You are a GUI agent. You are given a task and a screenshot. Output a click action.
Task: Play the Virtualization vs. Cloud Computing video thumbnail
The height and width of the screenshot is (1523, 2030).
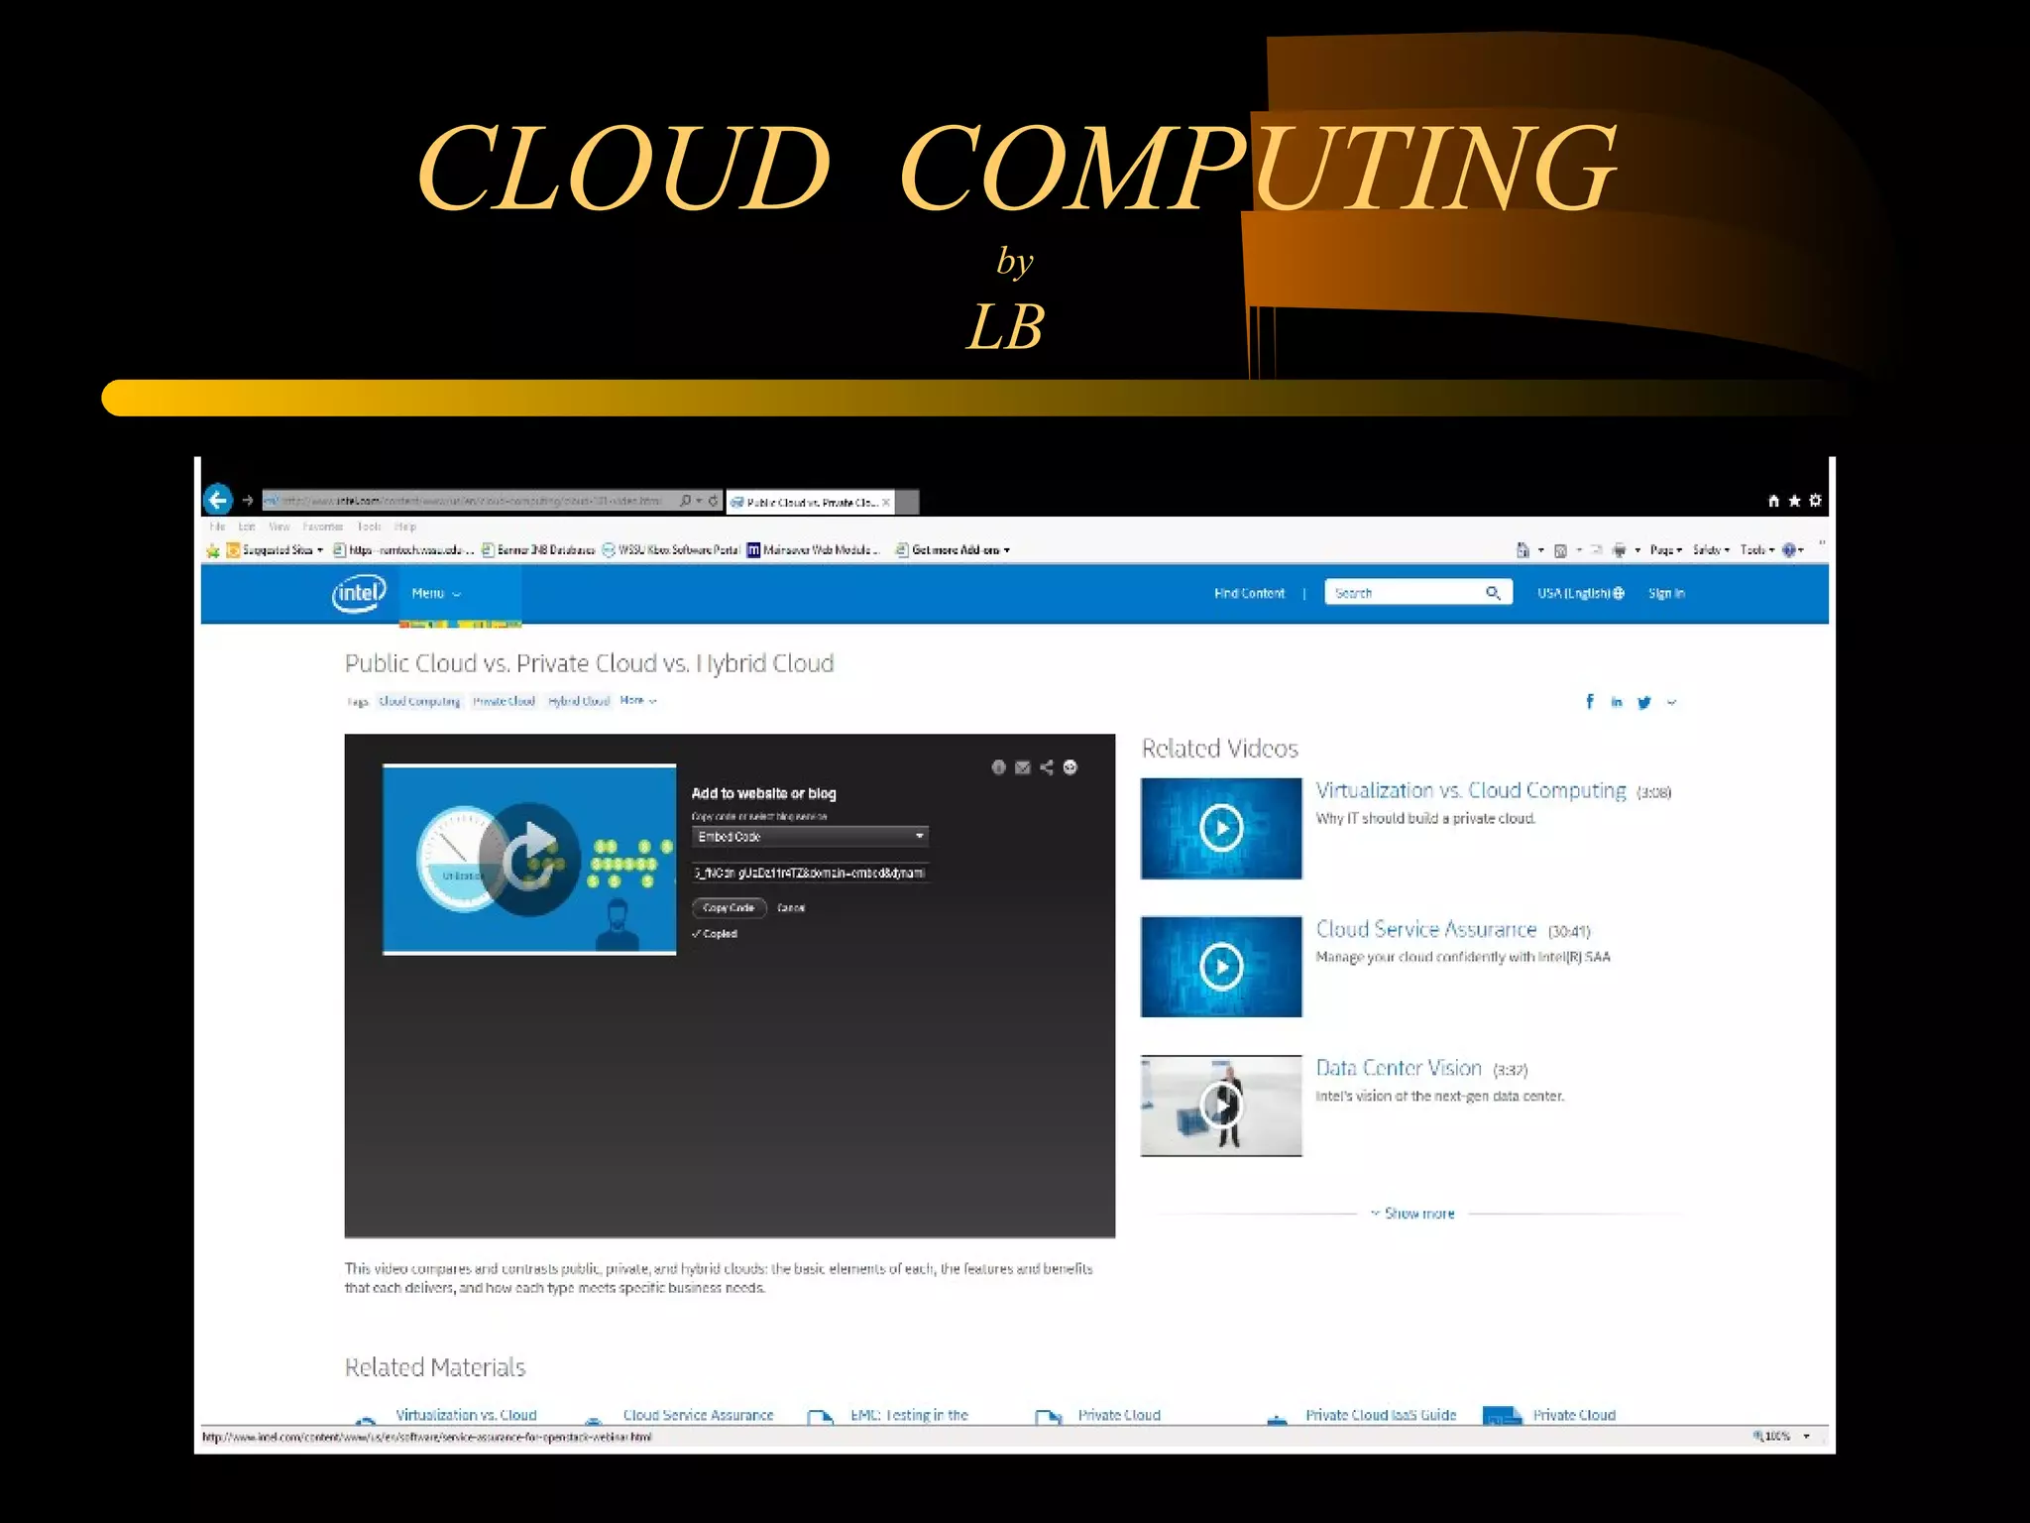[1221, 828]
